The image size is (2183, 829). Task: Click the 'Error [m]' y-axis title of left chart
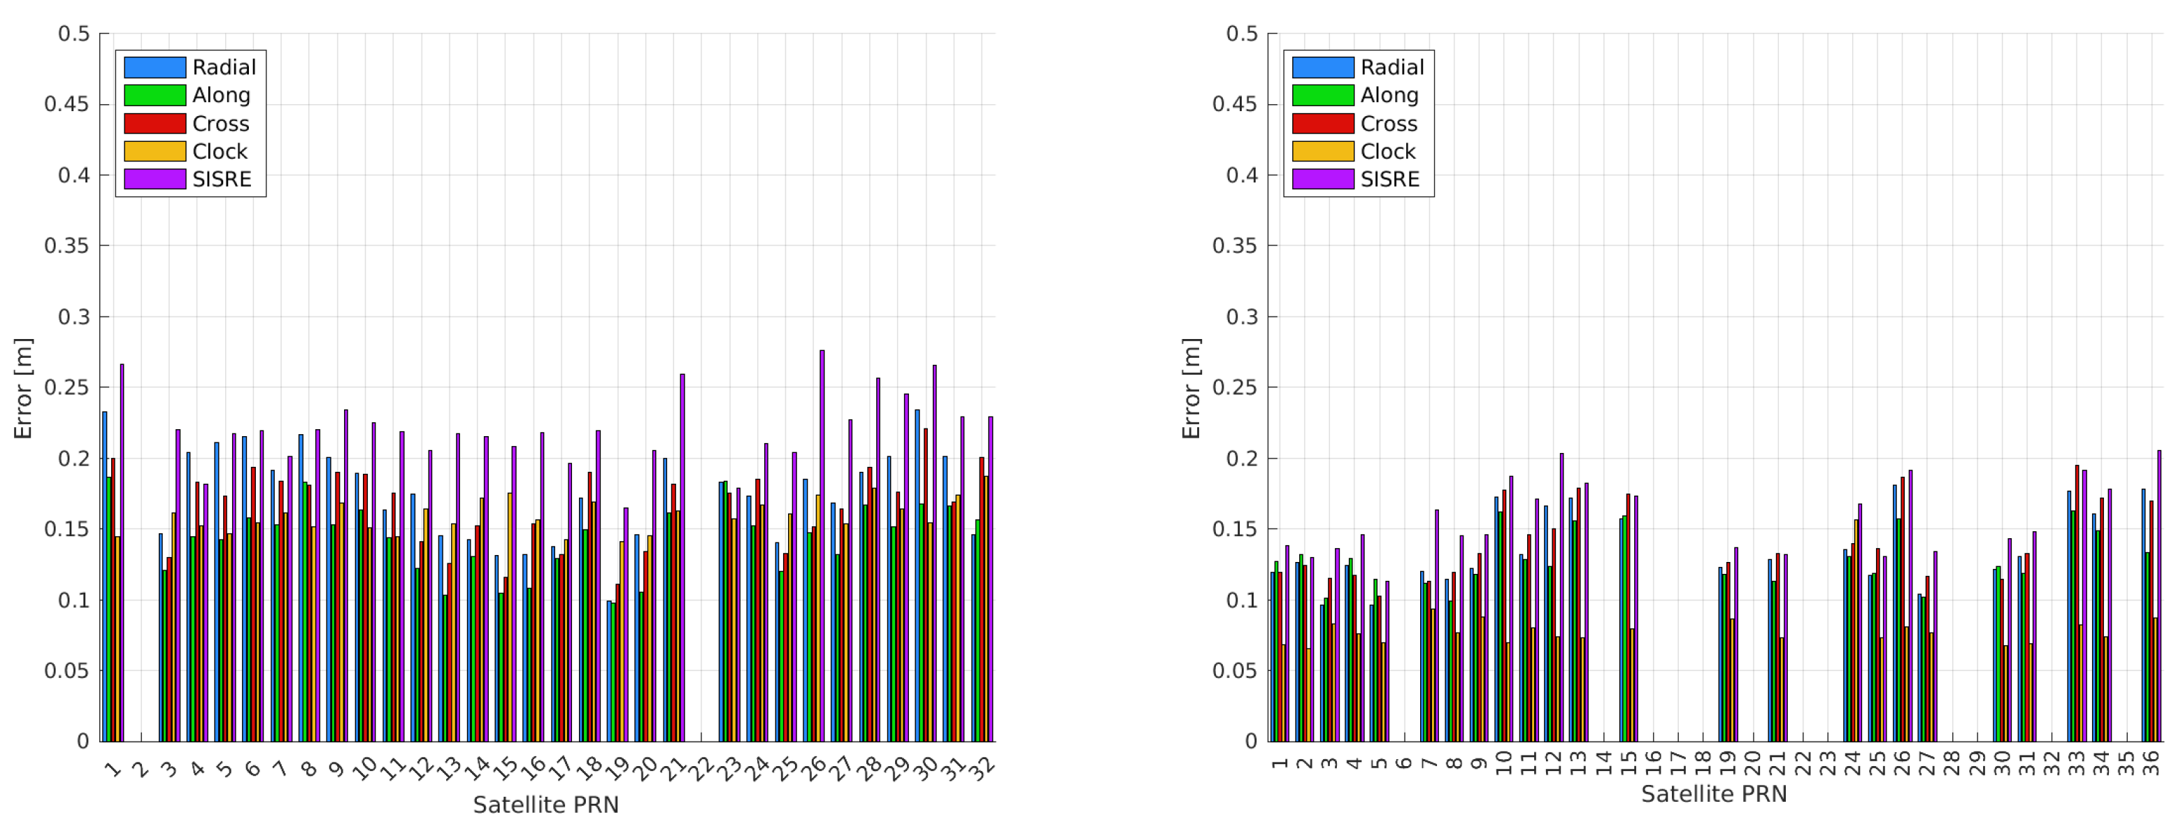[x=23, y=388]
